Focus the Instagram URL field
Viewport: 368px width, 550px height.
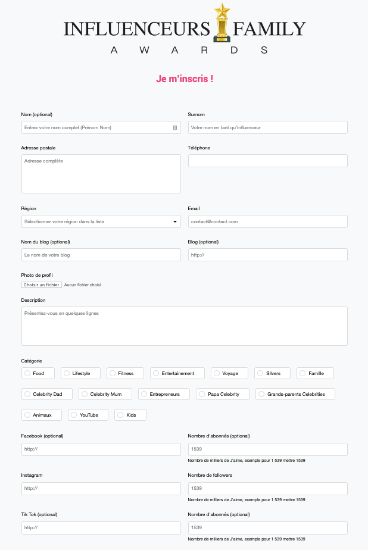tap(101, 489)
